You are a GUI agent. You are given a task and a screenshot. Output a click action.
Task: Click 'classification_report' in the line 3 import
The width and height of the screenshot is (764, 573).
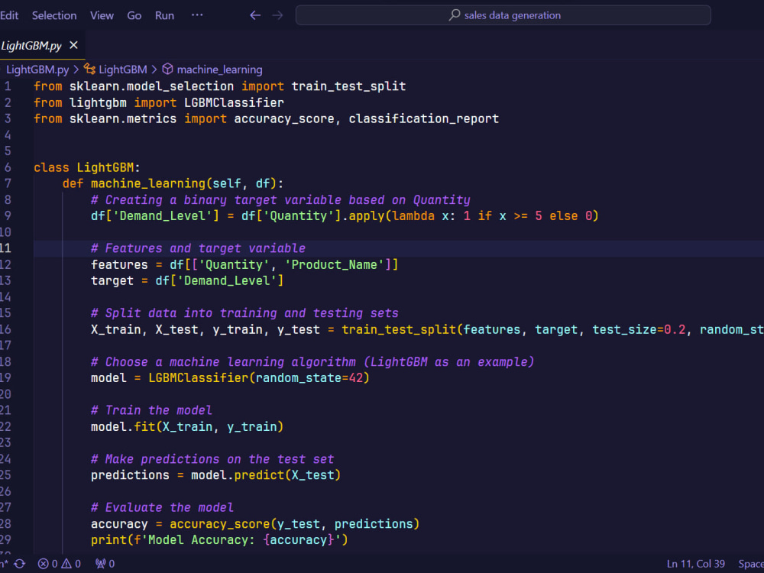[424, 119]
